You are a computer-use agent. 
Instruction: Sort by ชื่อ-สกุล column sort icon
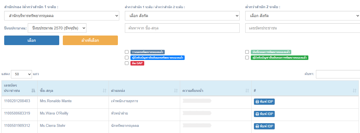coord(105,90)
